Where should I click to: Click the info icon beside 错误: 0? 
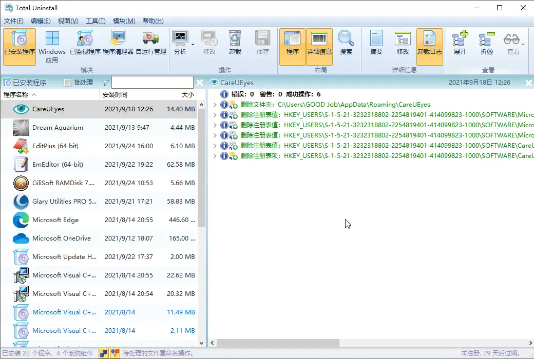pyautogui.click(x=224, y=94)
